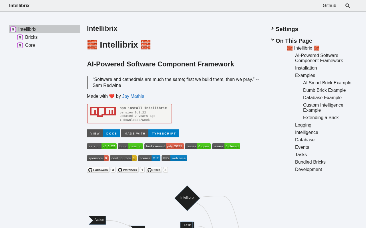Go to Installation in page outline
The width and height of the screenshot is (366, 228).
tap(306, 68)
